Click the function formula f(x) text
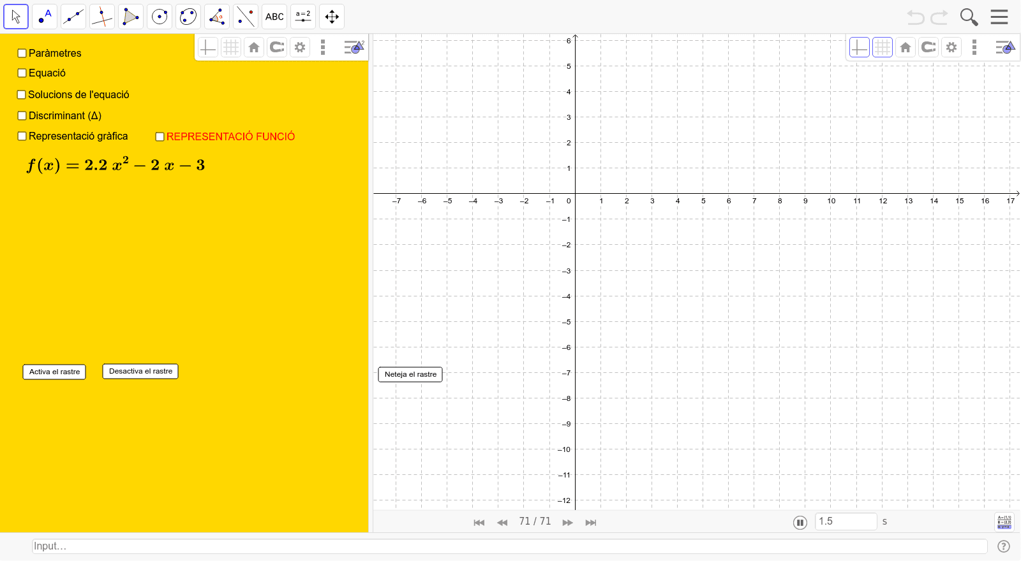The height and width of the screenshot is (561, 1021). tap(116, 165)
